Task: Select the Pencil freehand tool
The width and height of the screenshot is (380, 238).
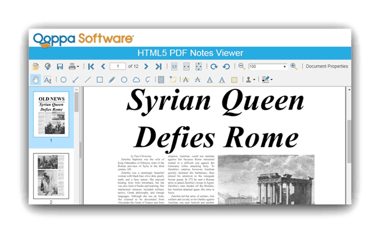Action: click(x=111, y=79)
